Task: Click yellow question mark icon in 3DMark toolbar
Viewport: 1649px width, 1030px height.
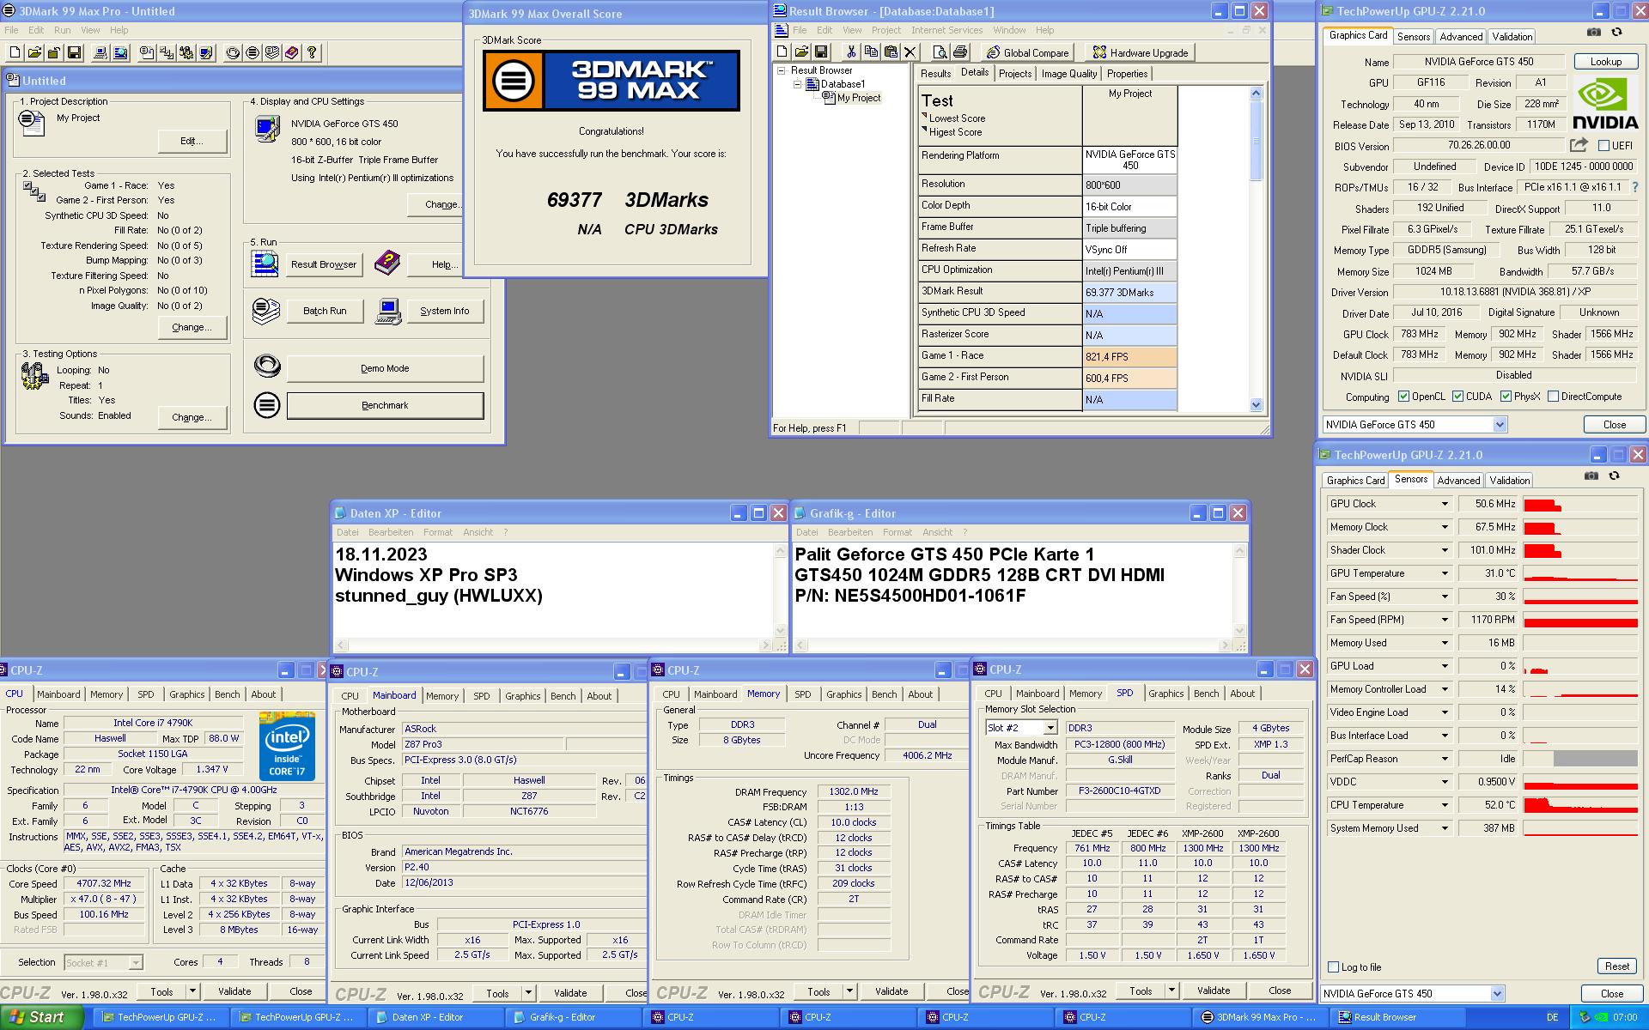Action: click(312, 53)
